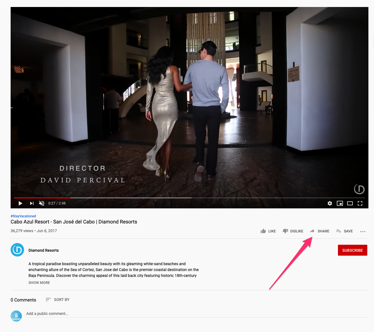Click the Share arrow icon
The width and height of the screenshot is (374, 332).
[x=313, y=231]
